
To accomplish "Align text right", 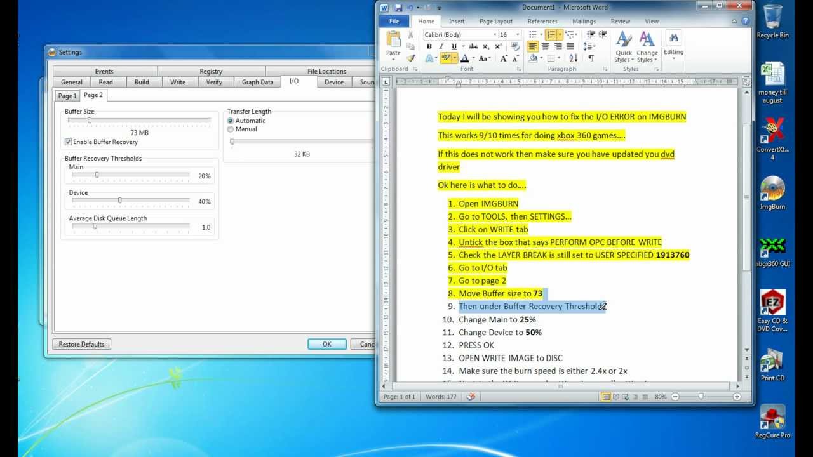I will [558, 46].
